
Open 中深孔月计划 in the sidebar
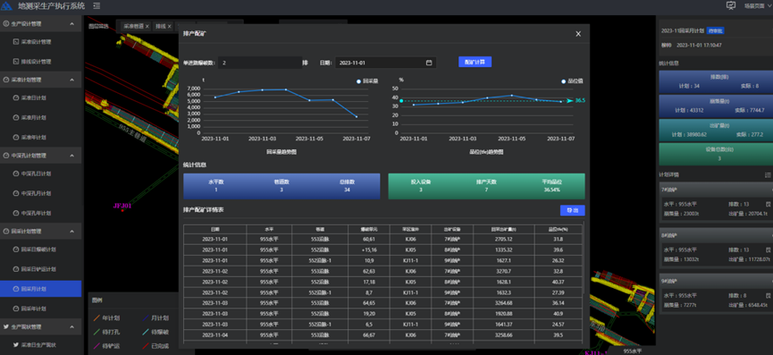click(x=40, y=193)
